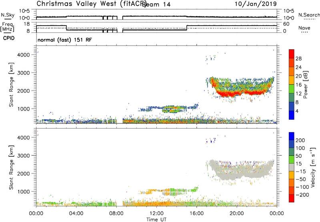The image size is (320, 222).
Task: Click the date 10/Jan/2019
Action: point(256,4)
